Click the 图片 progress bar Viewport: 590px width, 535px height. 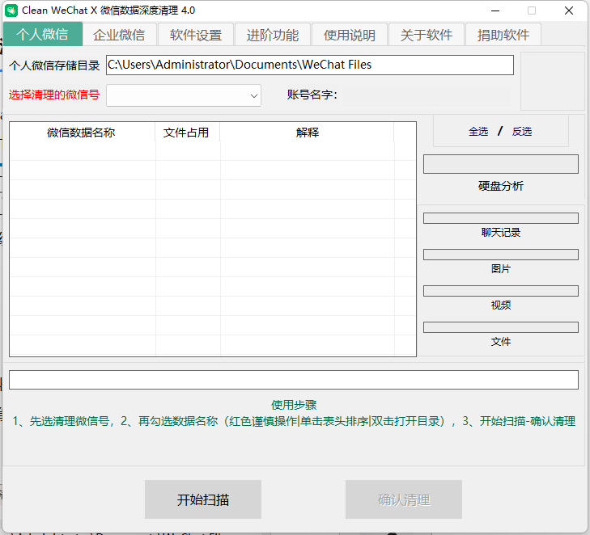pyautogui.click(x=500, y=255)
